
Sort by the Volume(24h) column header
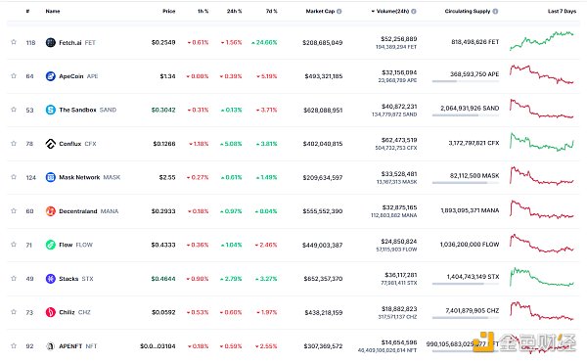[x=392, y=11]
